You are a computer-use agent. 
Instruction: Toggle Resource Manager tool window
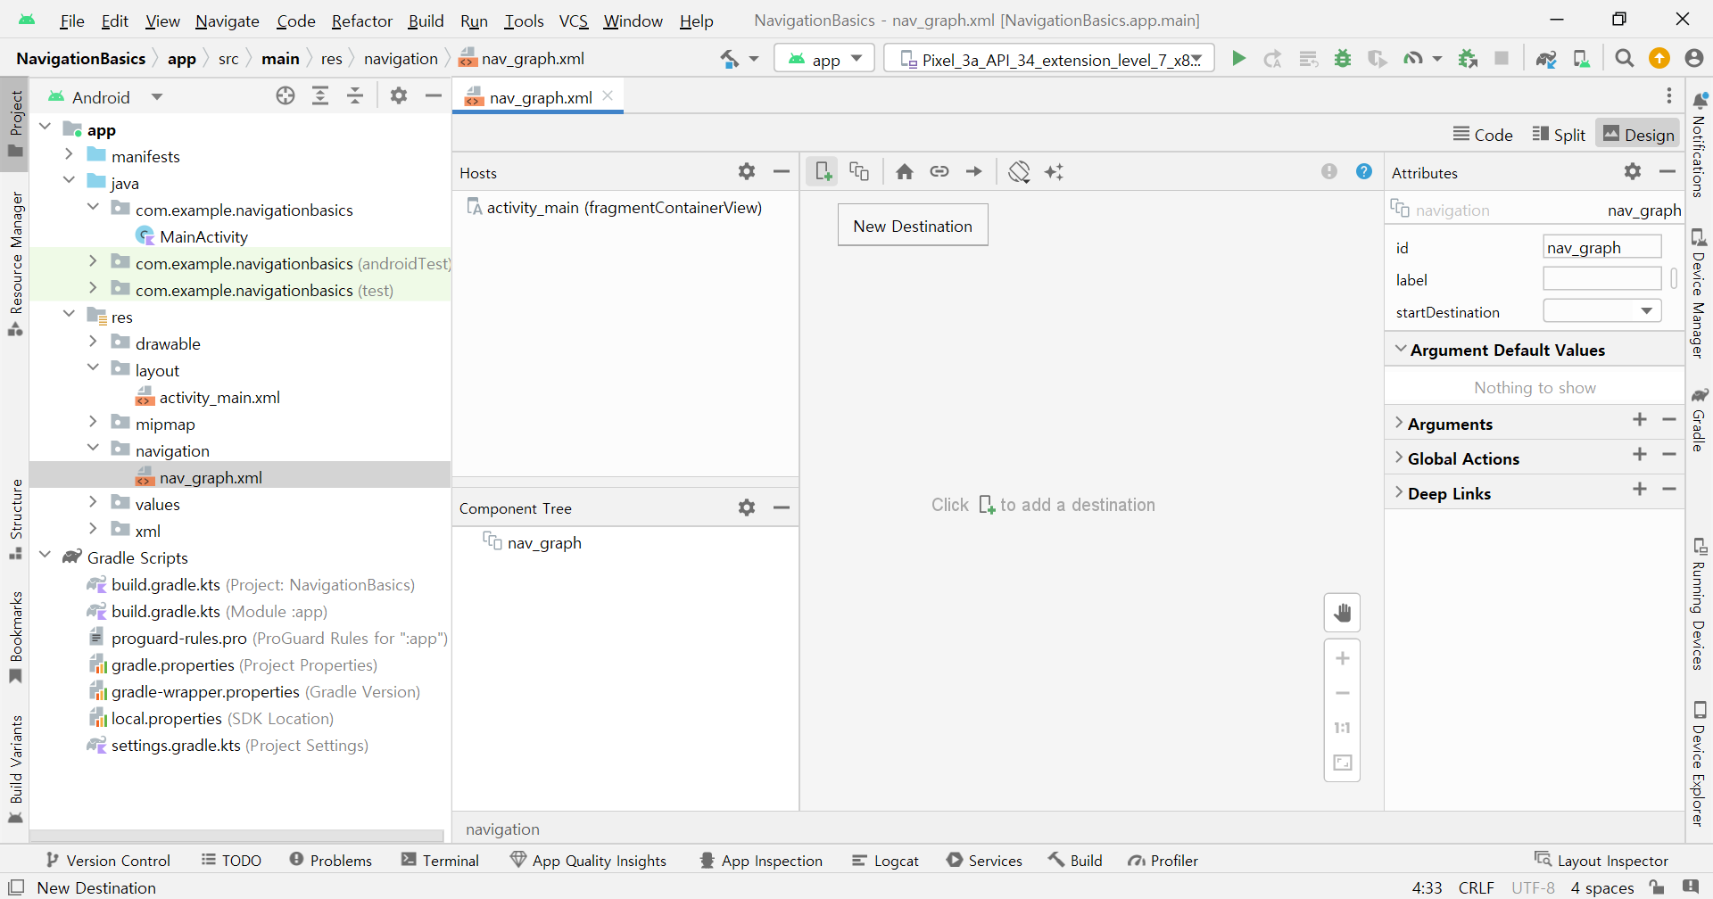pos(15,263)
